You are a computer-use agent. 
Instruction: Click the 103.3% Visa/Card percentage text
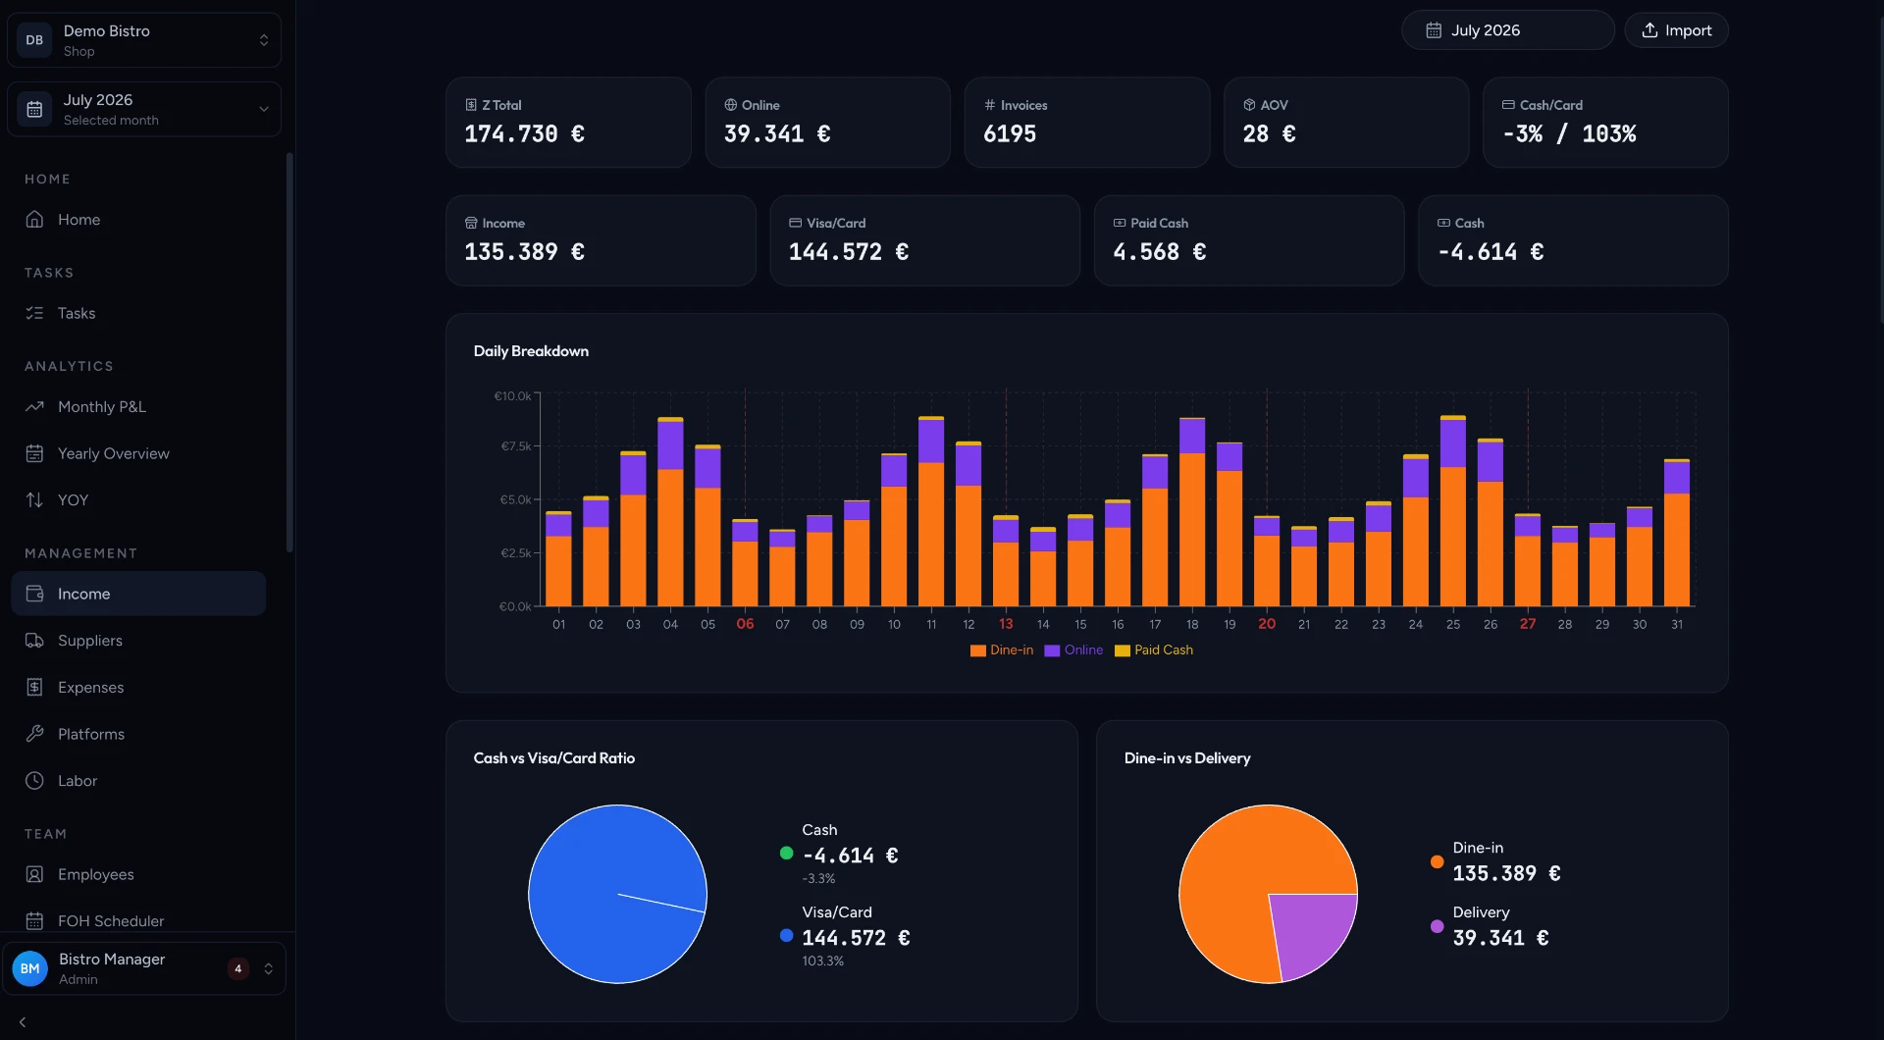pyautogui.click(x=822, y=962)
